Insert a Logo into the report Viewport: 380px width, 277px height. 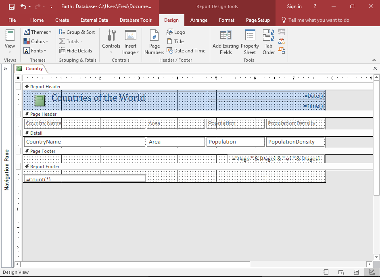pyautogui.click(x=176, y=32)
